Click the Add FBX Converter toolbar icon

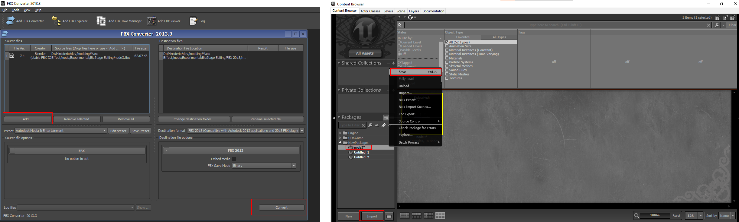pos(10,21)
